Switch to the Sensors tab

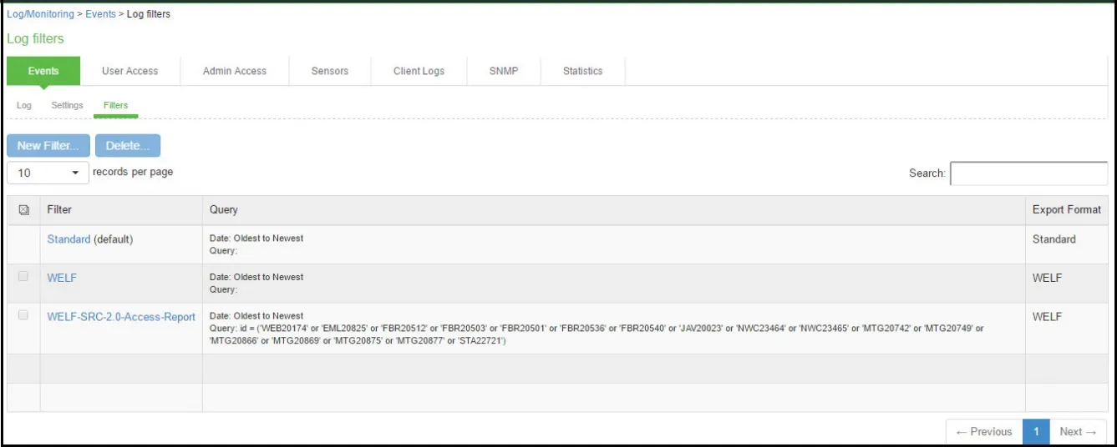pos(330,71)
